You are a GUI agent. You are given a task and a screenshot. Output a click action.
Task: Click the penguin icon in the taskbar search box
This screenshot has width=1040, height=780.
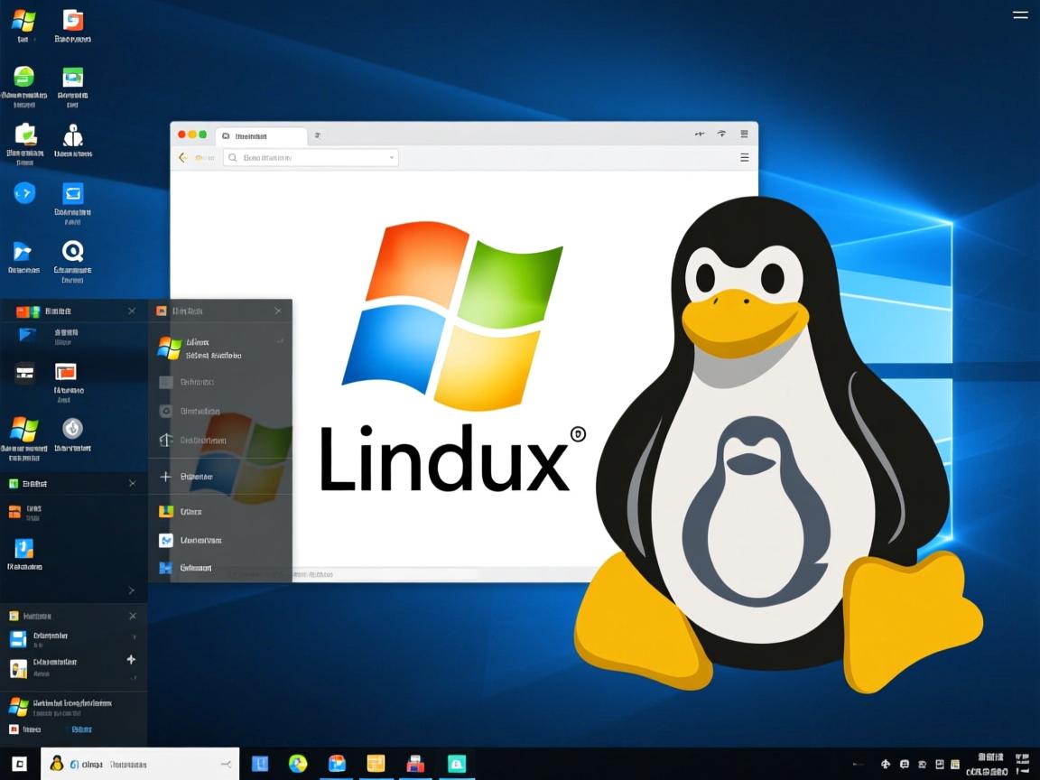pos(56,763)
